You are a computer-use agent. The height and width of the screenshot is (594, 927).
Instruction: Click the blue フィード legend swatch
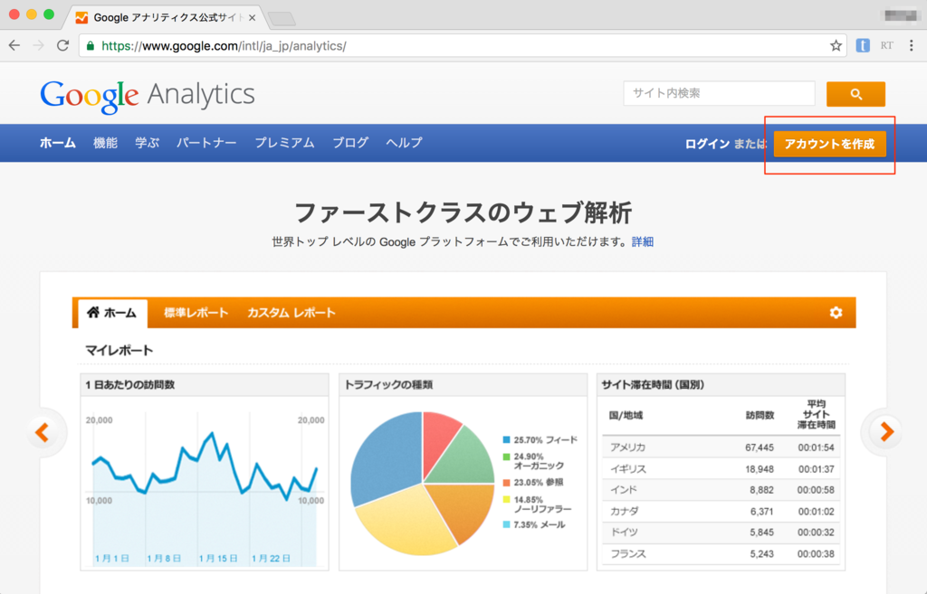506,440
